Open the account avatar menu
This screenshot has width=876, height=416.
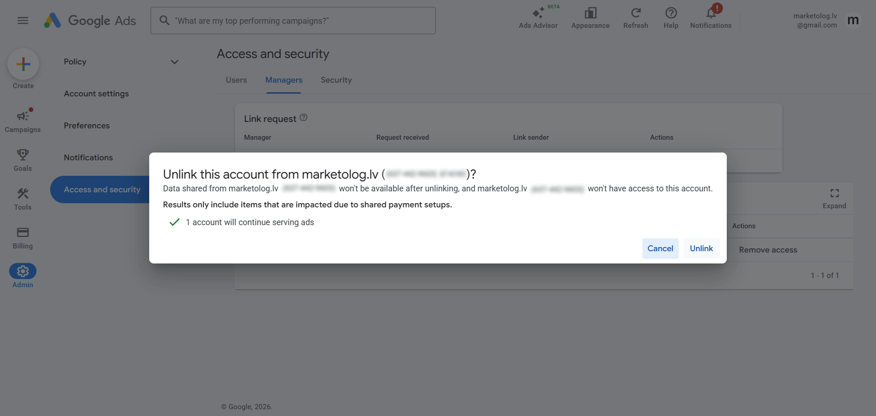[853, 21]
